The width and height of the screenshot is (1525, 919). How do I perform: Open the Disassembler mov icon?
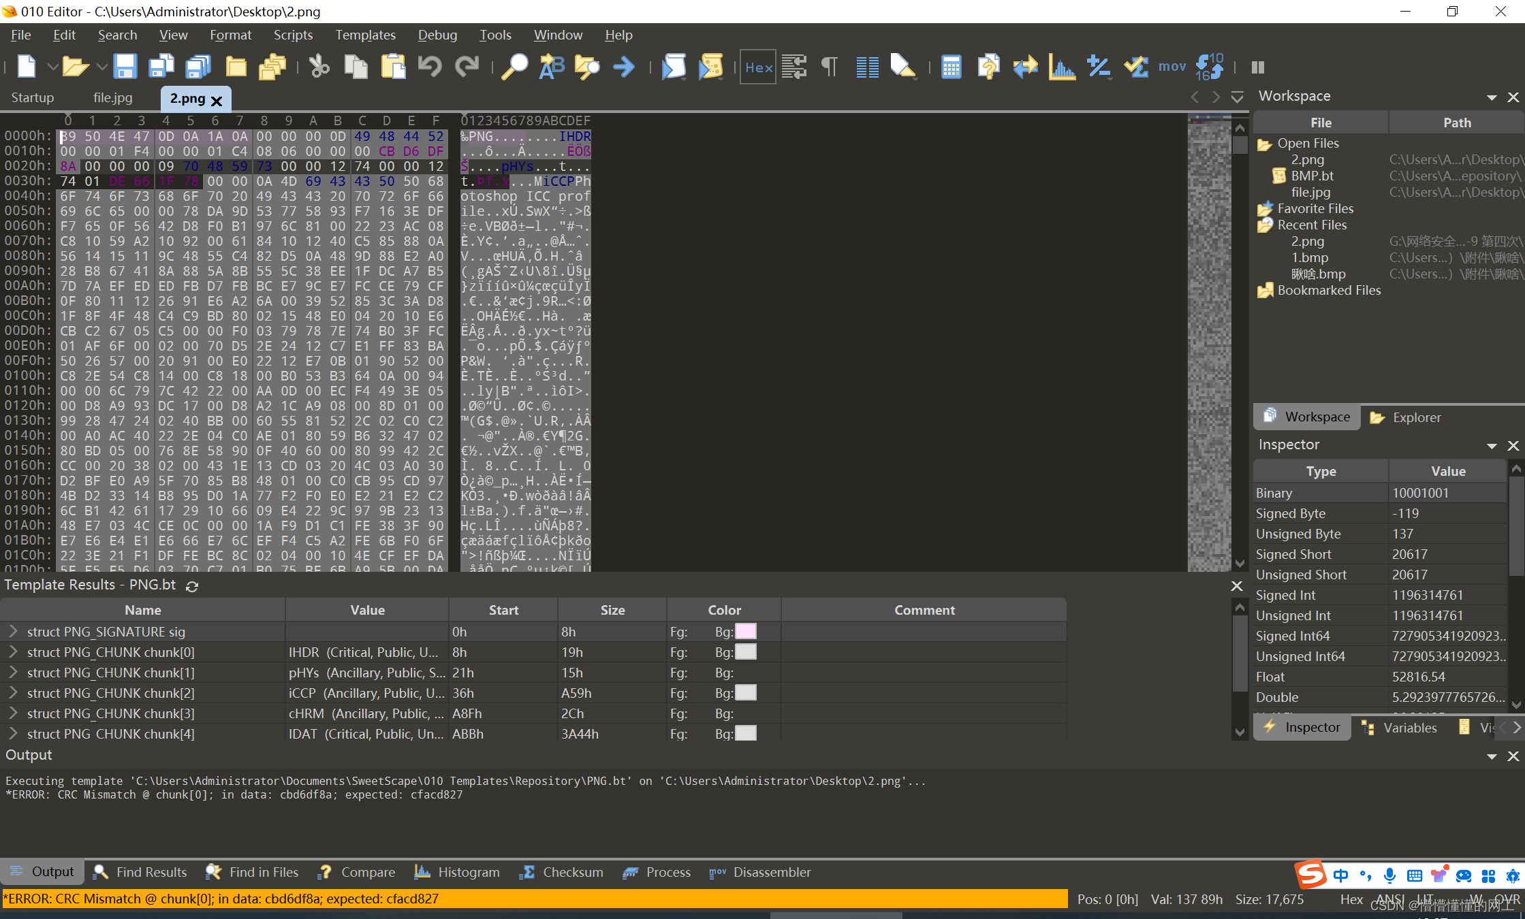1172,67
